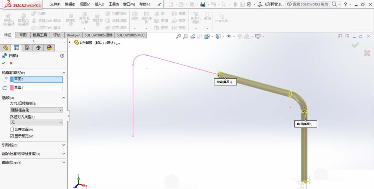The width and height of the screenshot is (374, 189).
Task: Click the Undo arrow icon
Action: tap(214, 4)
